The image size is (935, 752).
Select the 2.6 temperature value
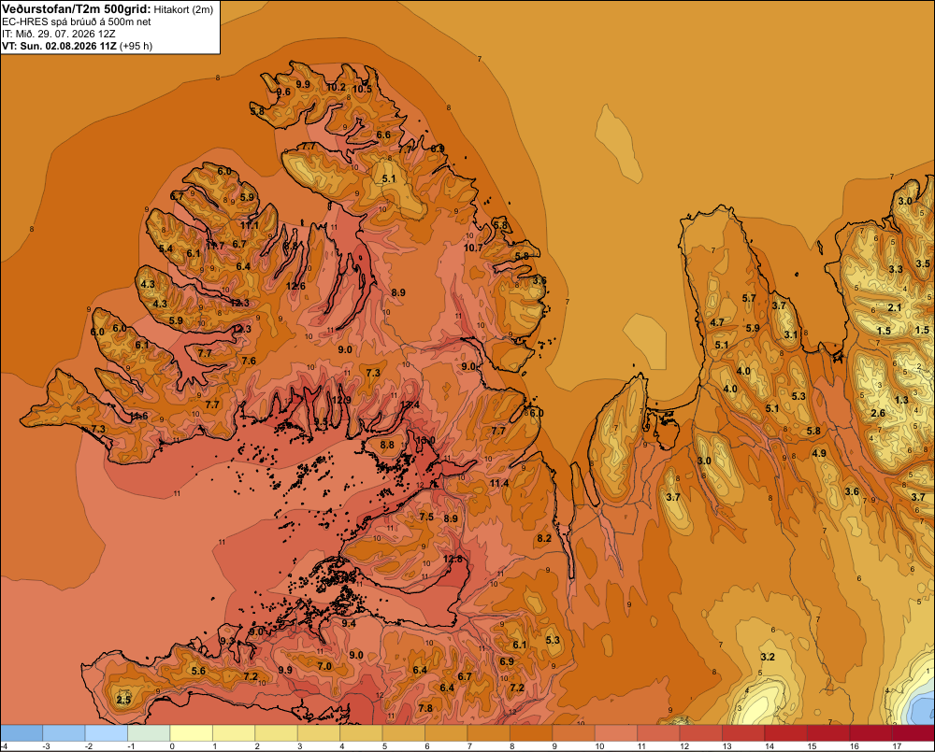[x=878, y=413]
